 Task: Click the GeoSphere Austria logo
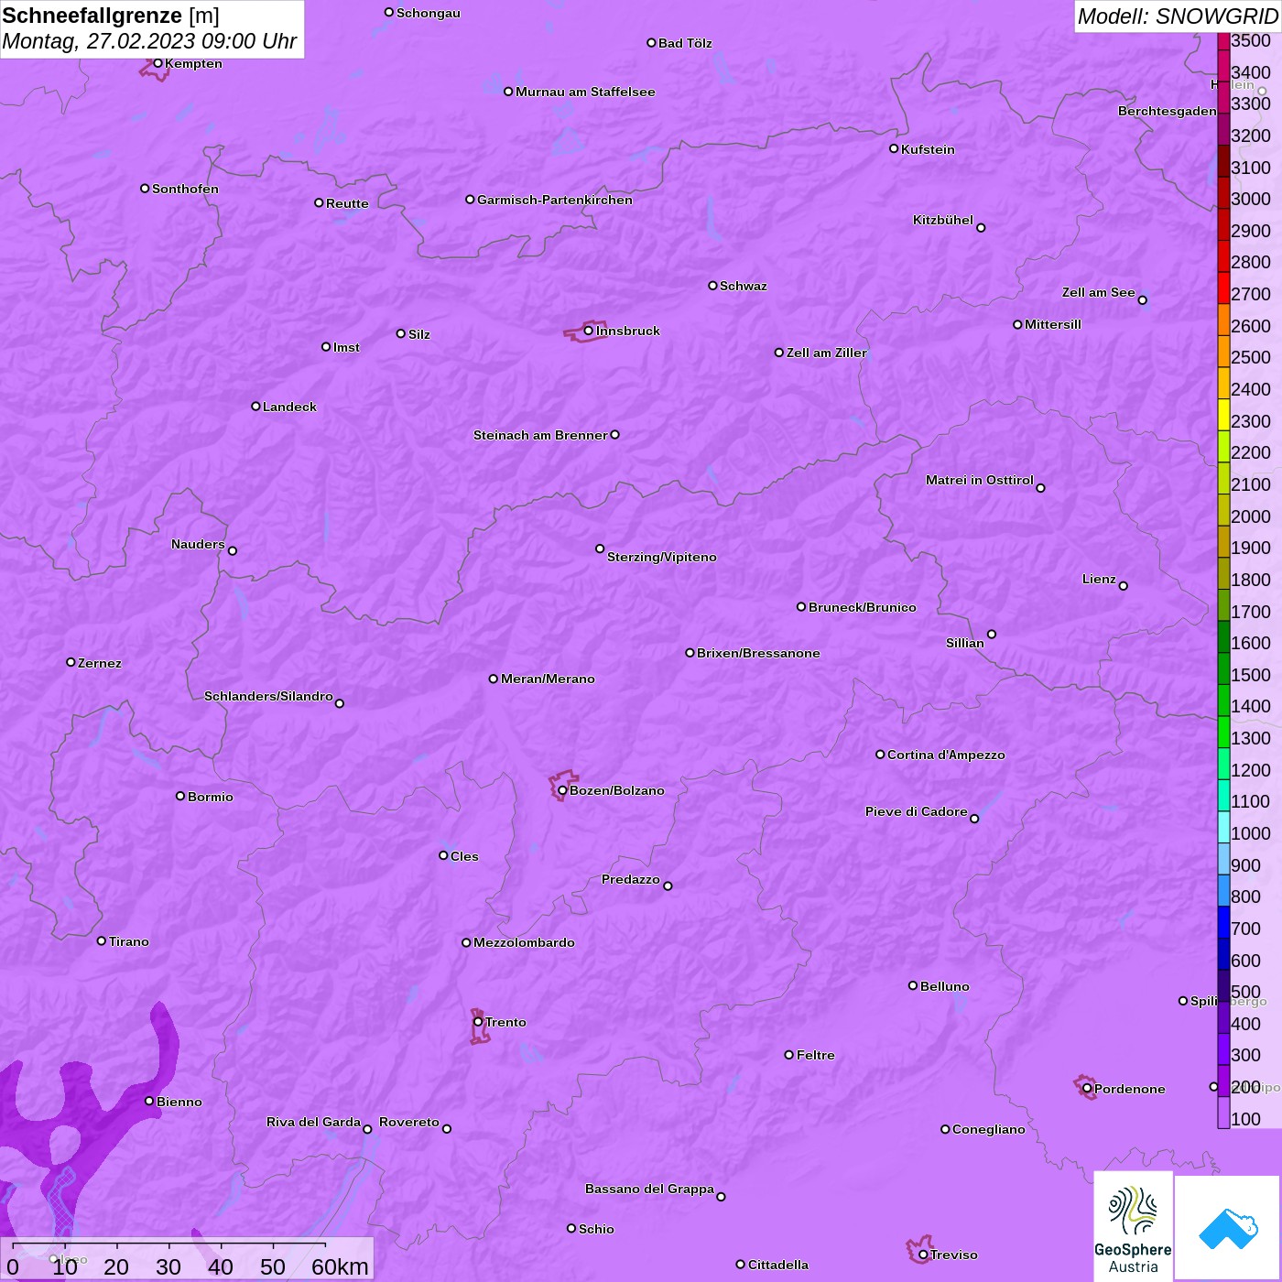coord(1133,1225)
